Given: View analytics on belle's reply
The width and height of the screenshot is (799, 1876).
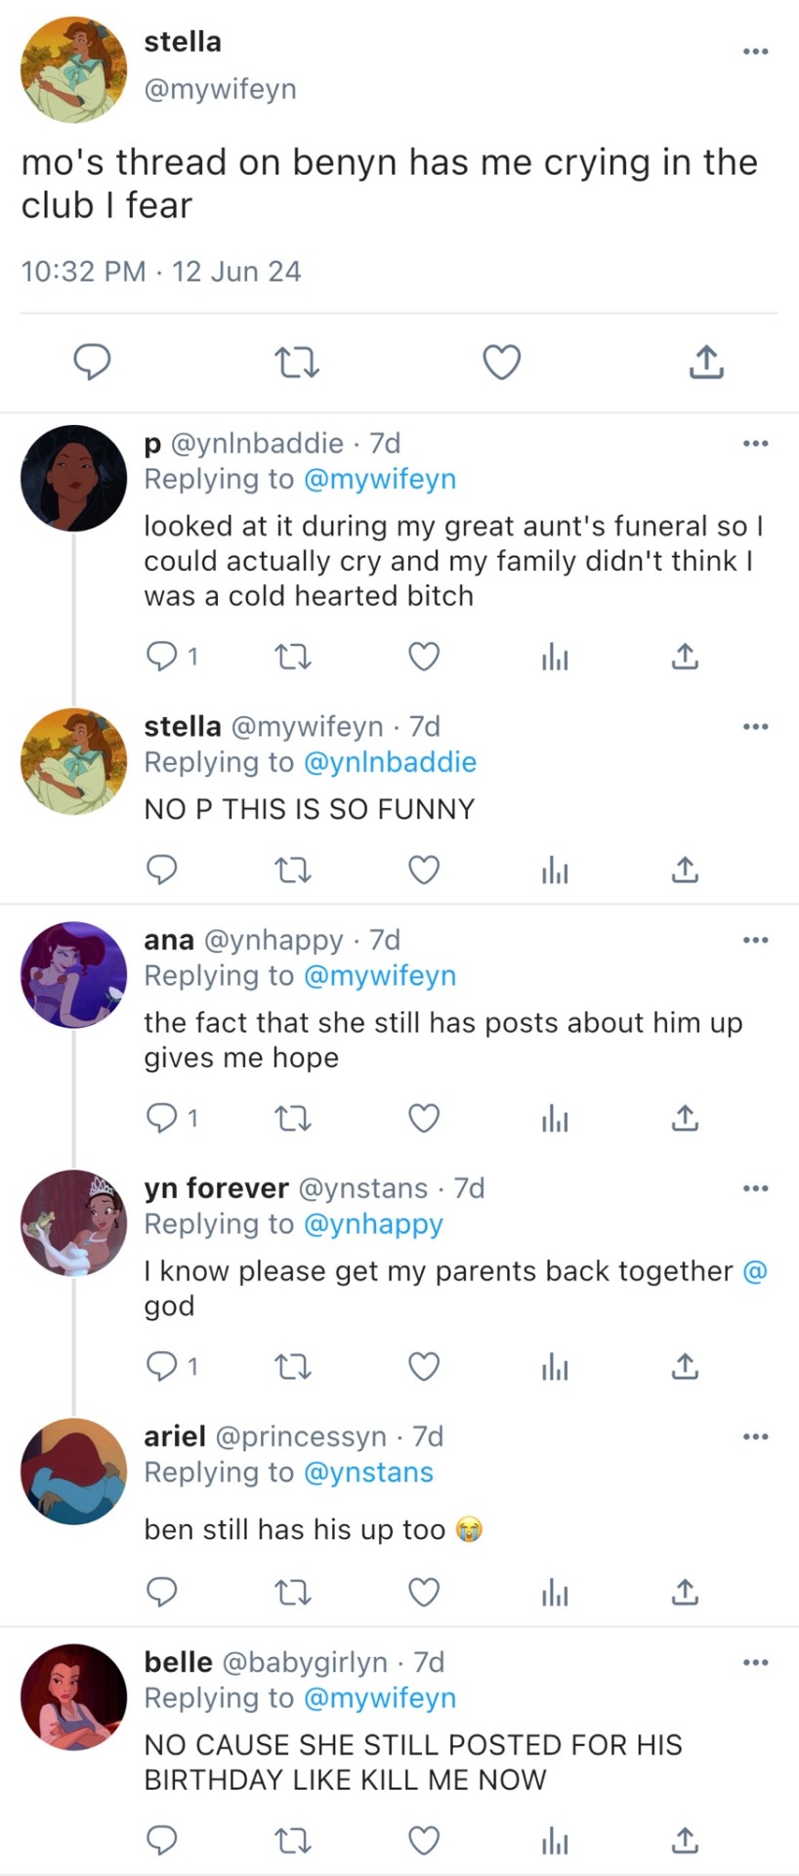Looking at the screenshot, I should pos(555,1841).
